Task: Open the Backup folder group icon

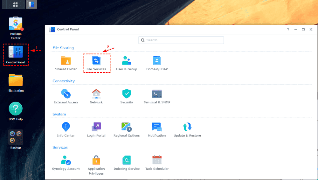Action: 16,140
